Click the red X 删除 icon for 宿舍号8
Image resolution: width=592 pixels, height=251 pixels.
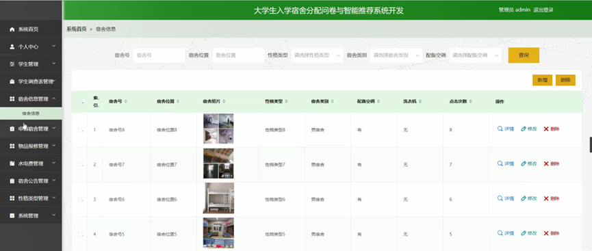pos(546,129)
